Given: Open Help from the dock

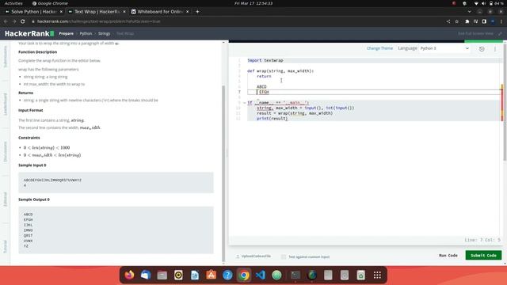Looking at the screenshot, I should [227, 275].
